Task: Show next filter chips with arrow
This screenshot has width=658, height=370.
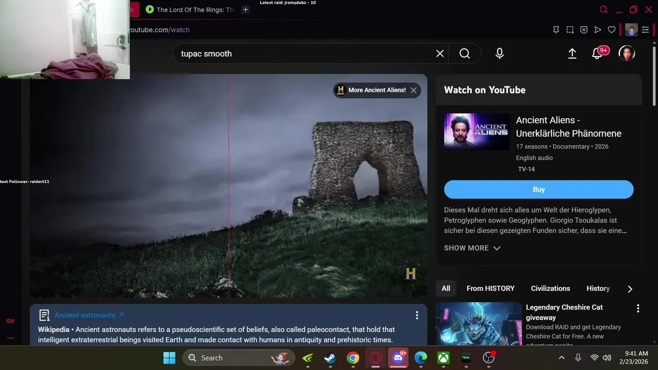Action: [x=630, y=289]
